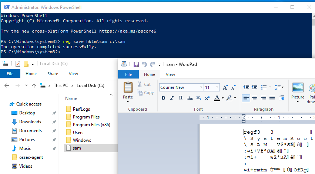The height and width of the screenshot is (174, 315).
Task: Click the Name column header
Action: (71, 98)
